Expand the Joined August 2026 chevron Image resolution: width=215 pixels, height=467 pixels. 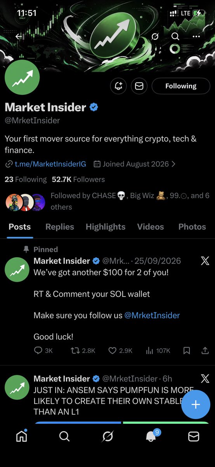pos(173,164)
